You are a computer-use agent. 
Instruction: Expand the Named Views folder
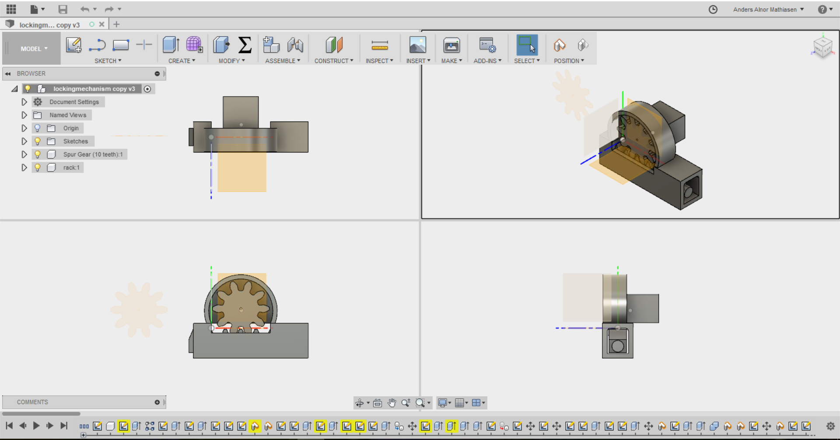coord(24,115)
